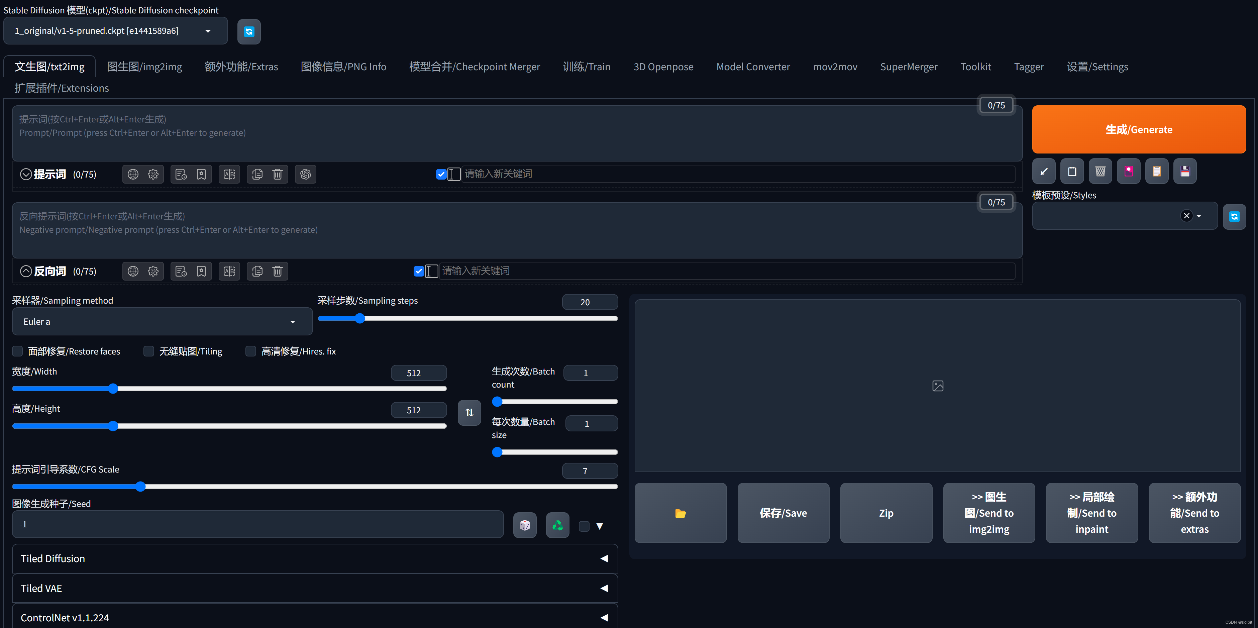1258x628 pixels.
Task: Copy prompt via 提示词 toolbar copy icon
Action: click(x=257, y=174)
